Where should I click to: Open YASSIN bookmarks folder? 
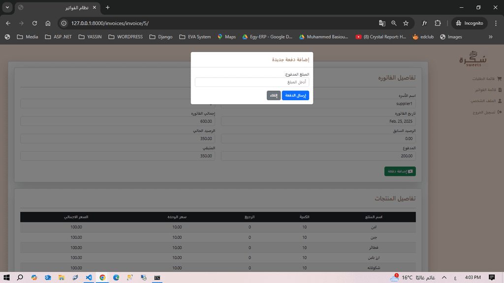click(90, 37)
